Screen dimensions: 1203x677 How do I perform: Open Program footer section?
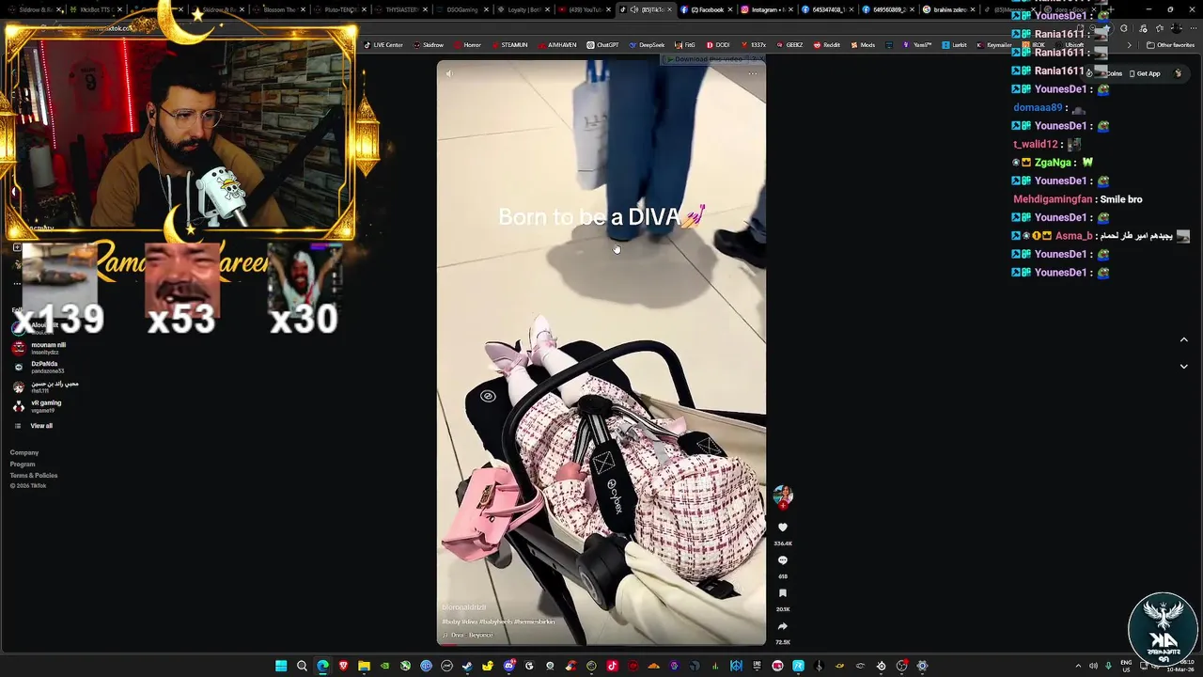23,464
